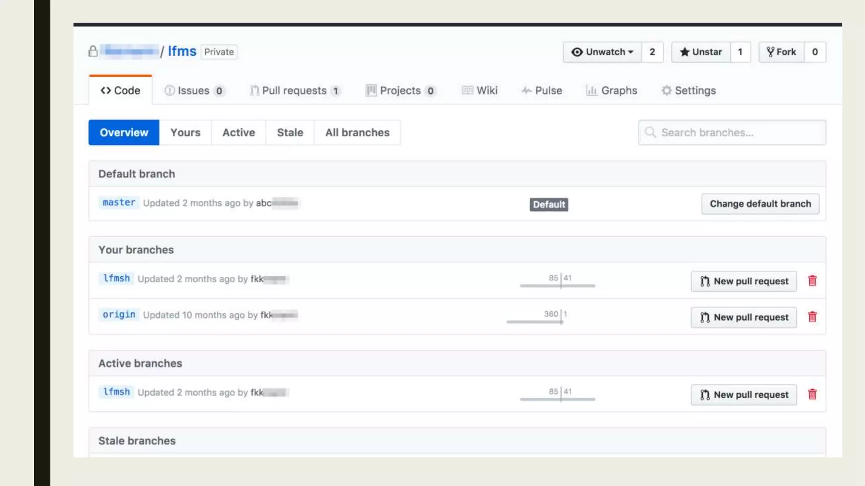The height and width of the screenshot is (486, 865).
Task: Click the Pulse activity icon tab
Action: (x=541, y=91)
